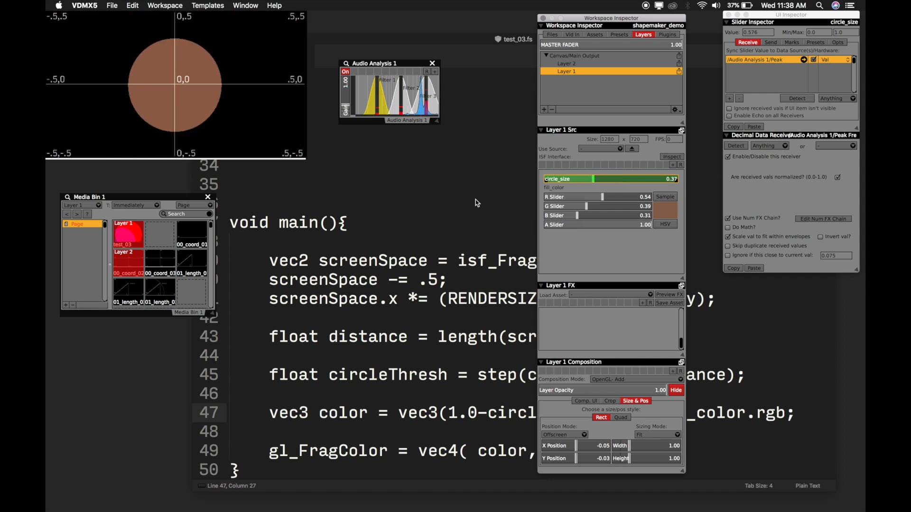Click the Media Bin 1 magnifier icon
The height and width of the screenshot is (512, 911).
pos(67,197)
